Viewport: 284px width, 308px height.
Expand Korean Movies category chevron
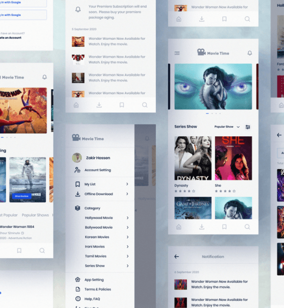(x=128, y=237)
